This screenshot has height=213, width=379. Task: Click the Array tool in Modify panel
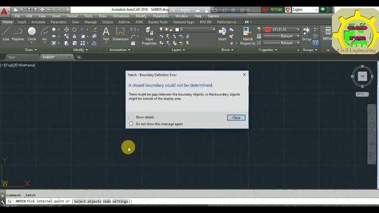[x=83, y=43]
